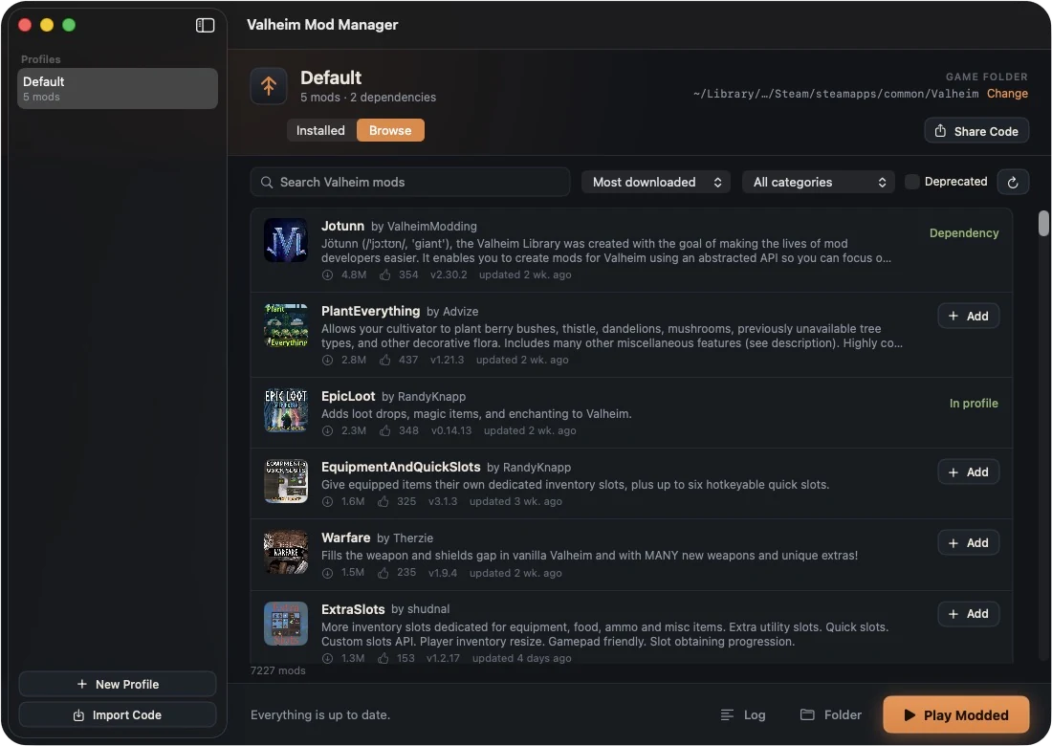This screenshot has width=1052, height=746.
Task: Click the Default profile arrow icon
Action: pos(269,86)
